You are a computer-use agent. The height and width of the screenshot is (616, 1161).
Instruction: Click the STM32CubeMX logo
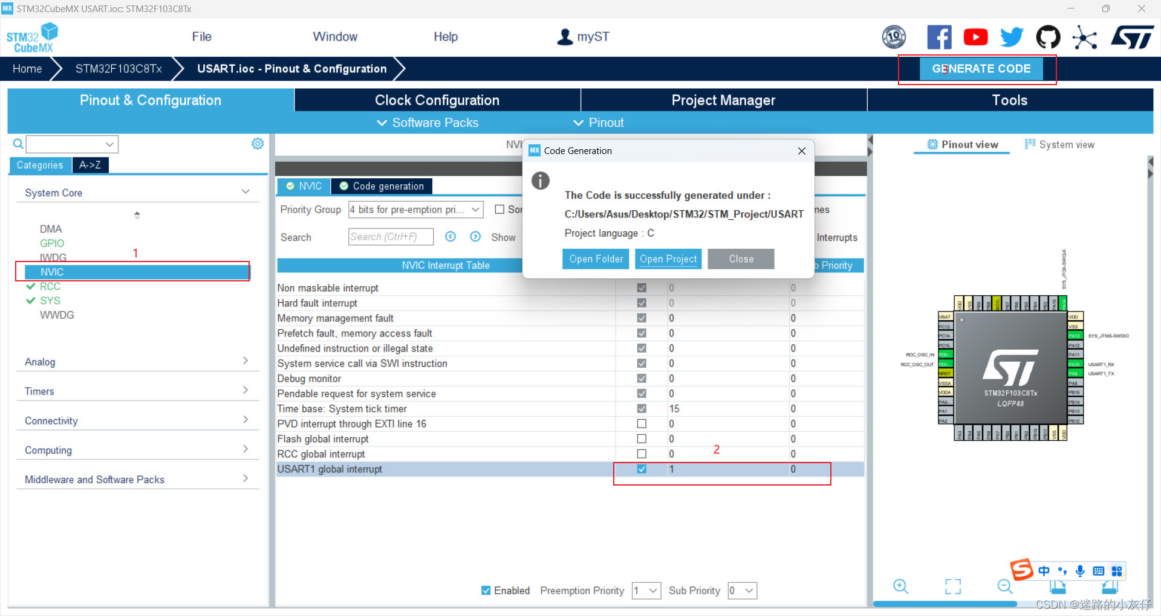(x=32, y=37)
